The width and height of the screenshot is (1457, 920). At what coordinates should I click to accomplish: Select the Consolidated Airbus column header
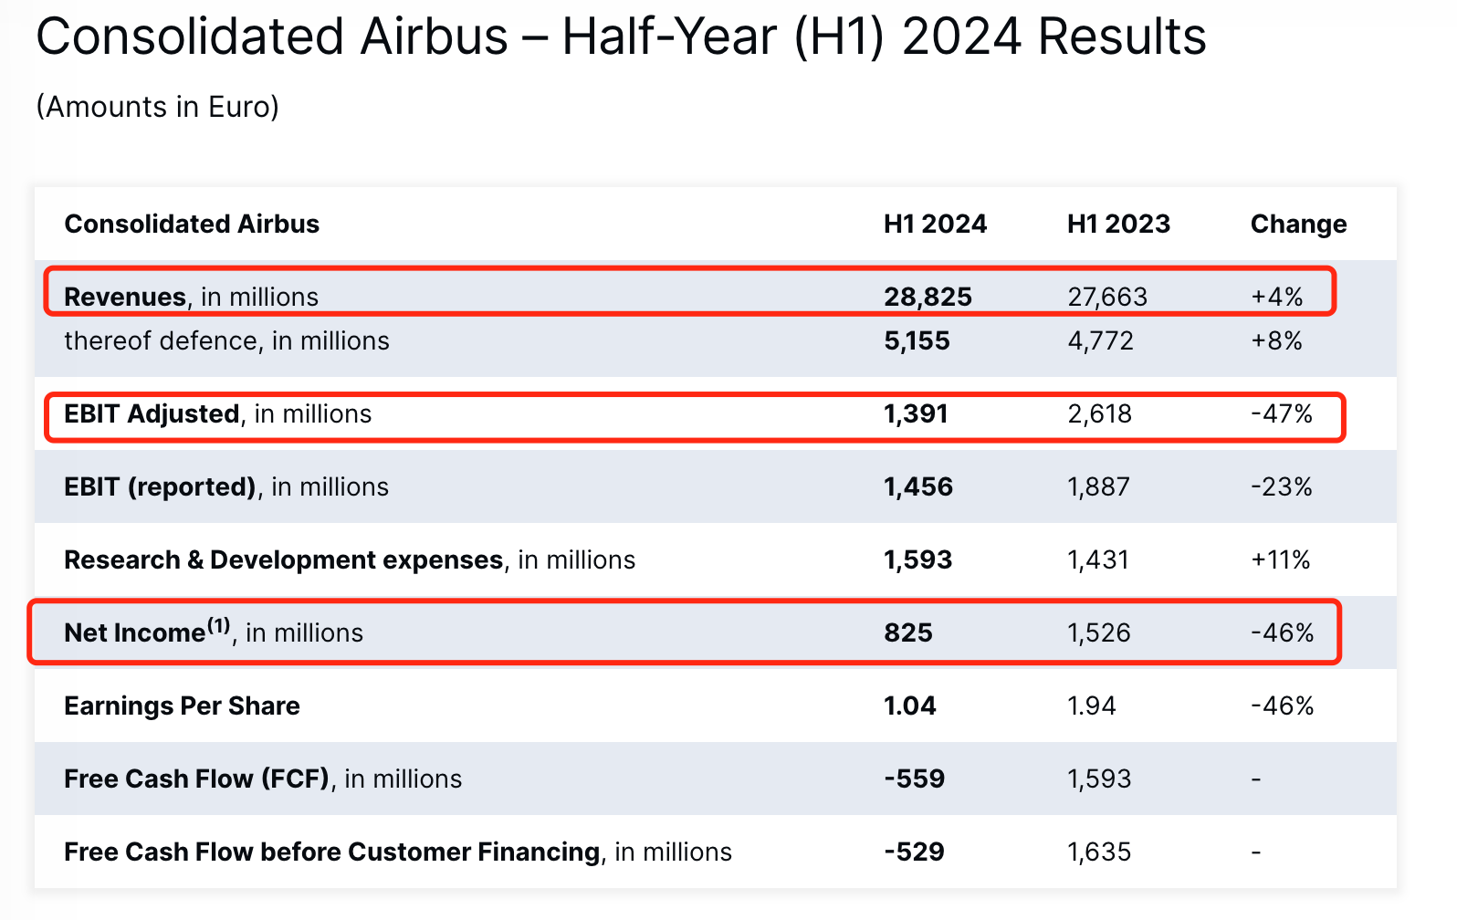point(192,225)
